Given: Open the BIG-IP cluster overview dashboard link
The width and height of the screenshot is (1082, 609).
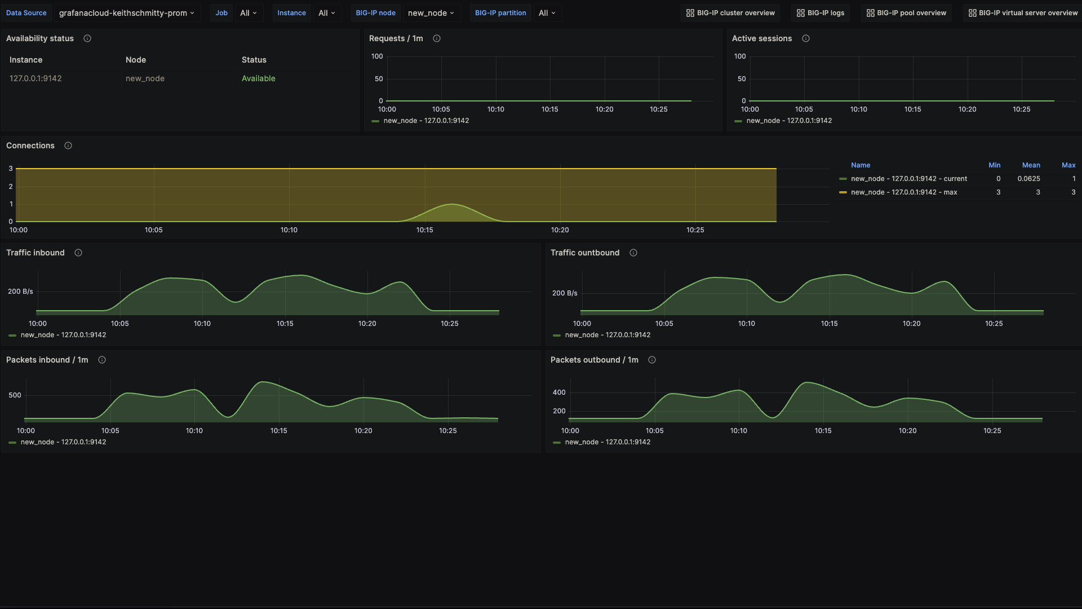Looking at the screenshot, I should pos(730,12).
